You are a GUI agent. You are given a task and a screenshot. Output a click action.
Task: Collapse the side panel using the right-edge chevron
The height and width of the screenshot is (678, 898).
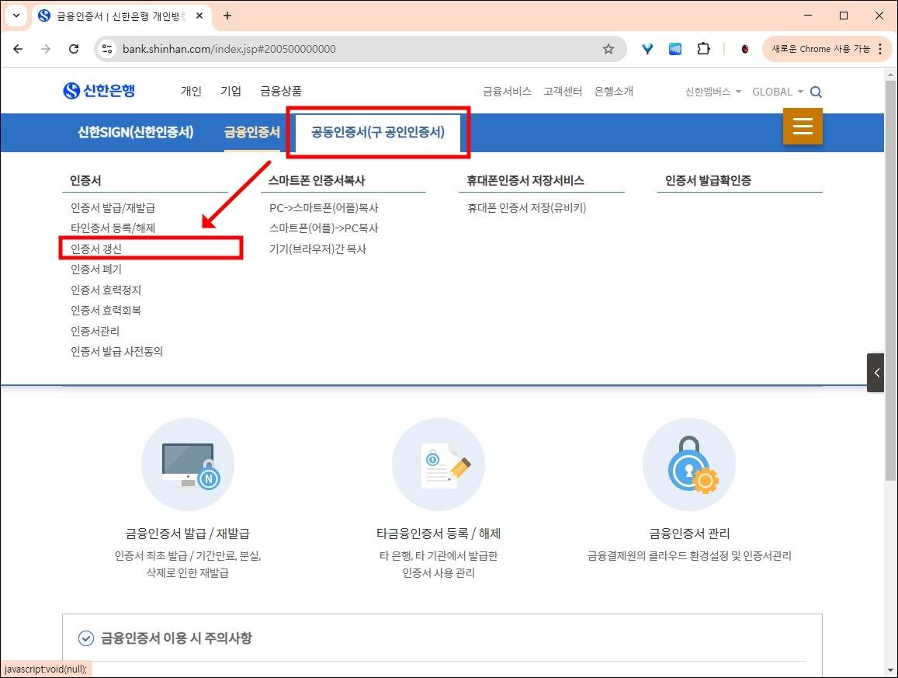(875, 372)
